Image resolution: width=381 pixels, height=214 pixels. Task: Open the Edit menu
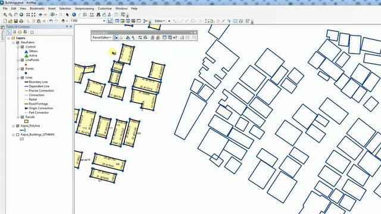click(x=14, y=8)
